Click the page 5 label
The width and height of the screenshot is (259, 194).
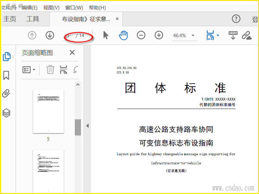[x=48, y=139]
